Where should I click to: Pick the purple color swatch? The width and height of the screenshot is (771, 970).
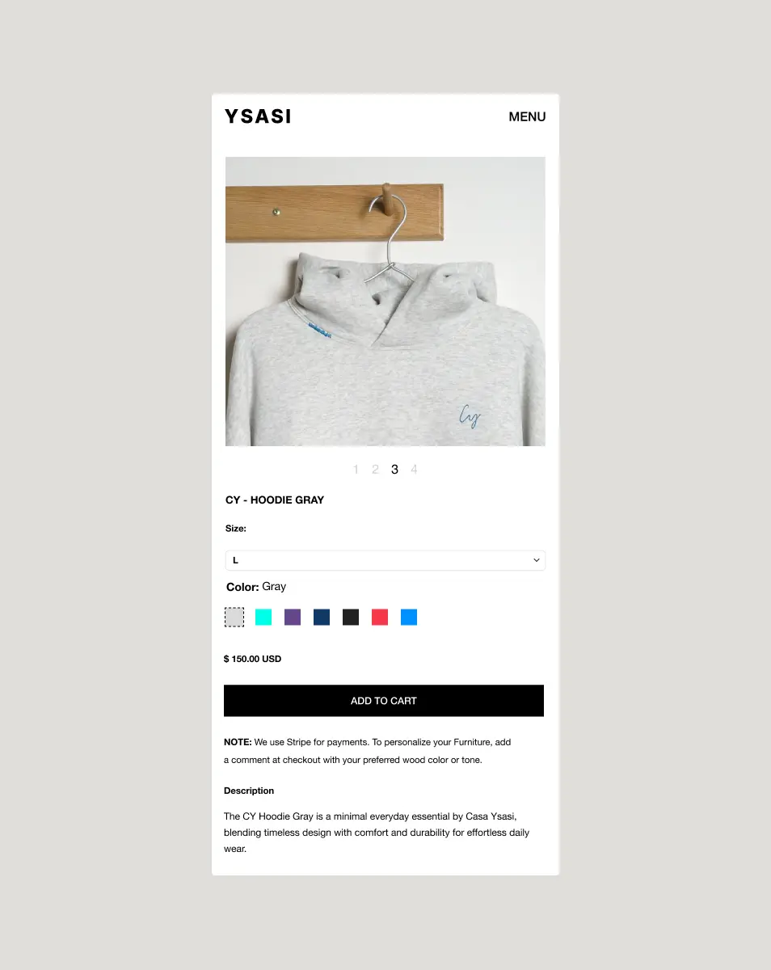[293, 618]
